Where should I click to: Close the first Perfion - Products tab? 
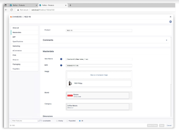(x=37, y=5)
